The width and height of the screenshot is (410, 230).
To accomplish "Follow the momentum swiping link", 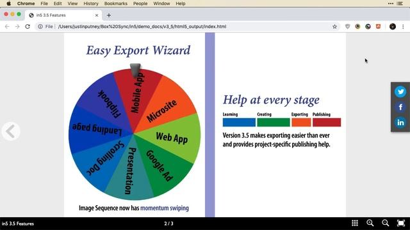I will click(165, 208).
